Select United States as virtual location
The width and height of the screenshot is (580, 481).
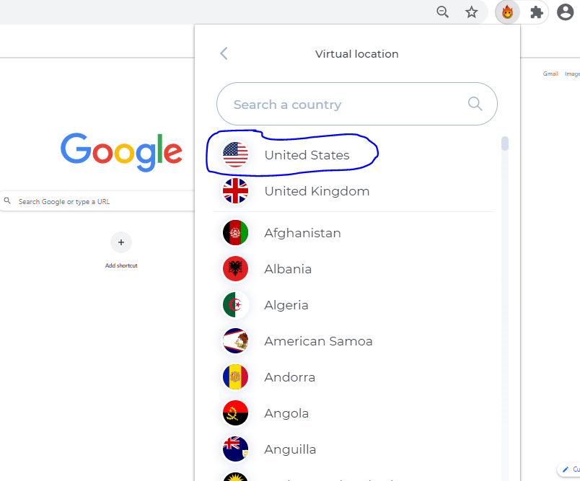307,155
